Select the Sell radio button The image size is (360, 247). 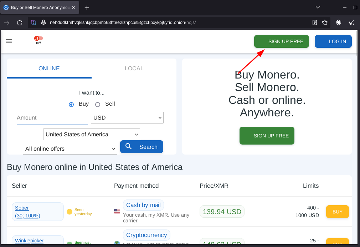98,105
